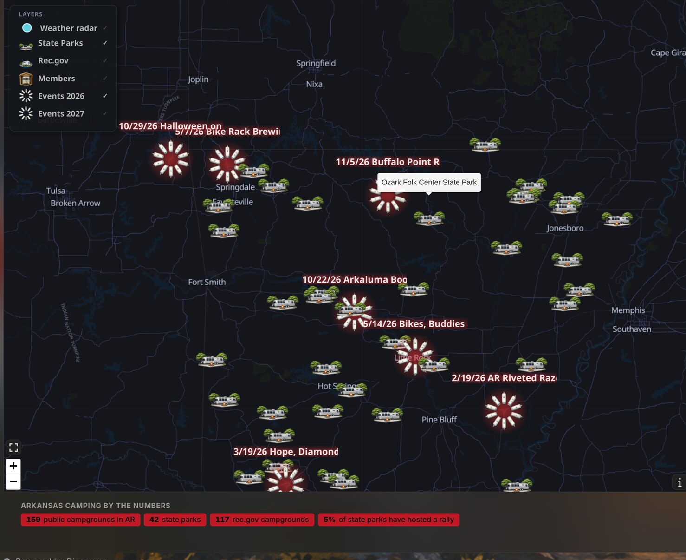The image size is (686, 560).
Task: Open the 2/19/26 AR Riveted event marker
Action: [504, 410]
